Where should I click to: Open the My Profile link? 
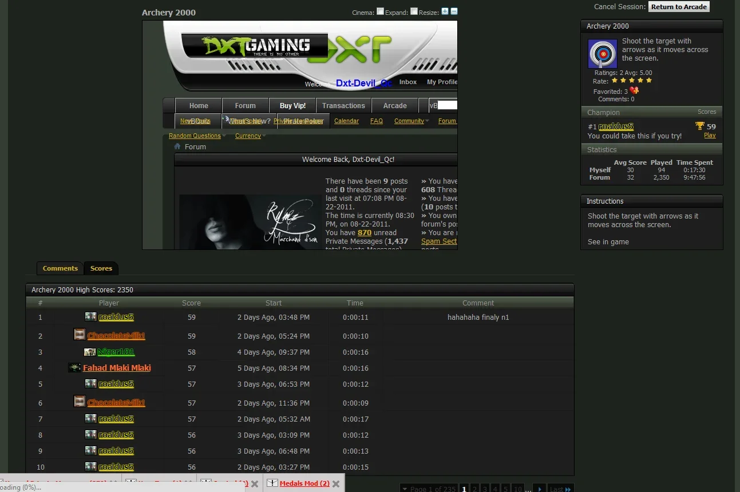click(x=442, y=82)
